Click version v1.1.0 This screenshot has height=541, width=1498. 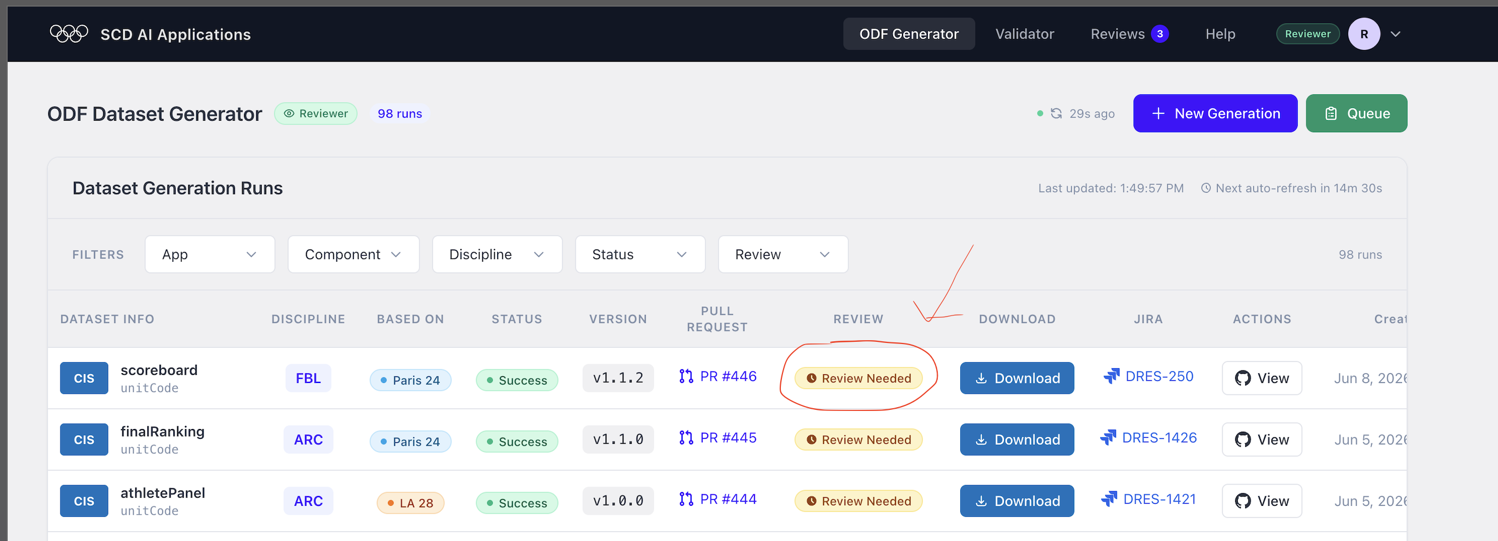pos(617,440)
